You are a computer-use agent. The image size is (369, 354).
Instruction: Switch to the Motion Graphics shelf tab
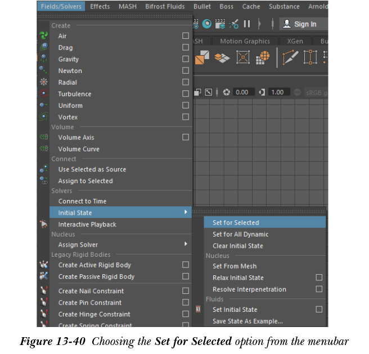[x=245, y=41]
